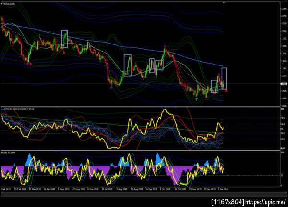Click the 23.6 level label in the multiRSI pane
This screenshot has height=207, width=288.
pyautogui.click(x=283, y=139)
